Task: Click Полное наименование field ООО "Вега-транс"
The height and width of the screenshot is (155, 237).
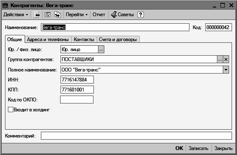Action: point(142,69)
